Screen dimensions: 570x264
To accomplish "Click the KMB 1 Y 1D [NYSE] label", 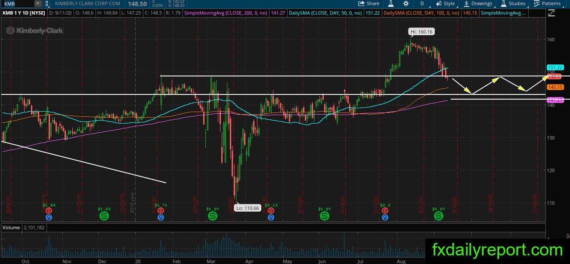I will pos(24,13).
